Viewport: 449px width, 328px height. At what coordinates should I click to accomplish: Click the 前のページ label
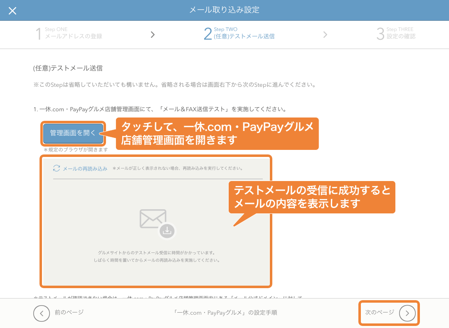click(x=69, y=312)
